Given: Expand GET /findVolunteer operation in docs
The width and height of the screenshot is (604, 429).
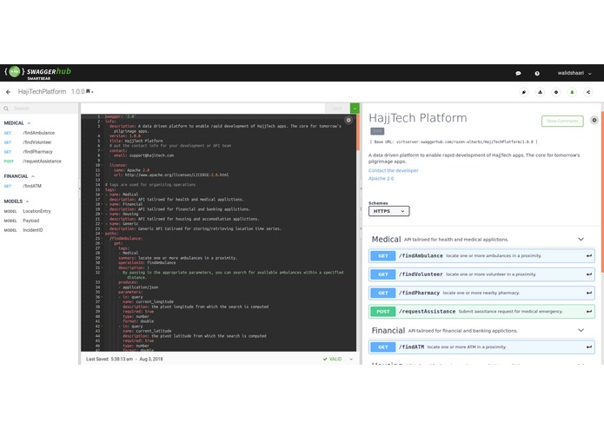Looking at the screenshot, I should (481, 274).
